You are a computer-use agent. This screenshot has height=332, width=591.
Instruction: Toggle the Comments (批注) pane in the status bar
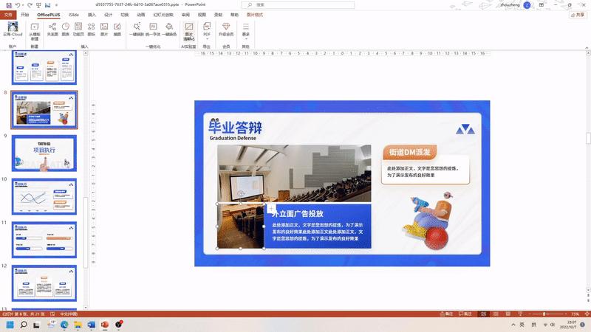click(465, 314)
